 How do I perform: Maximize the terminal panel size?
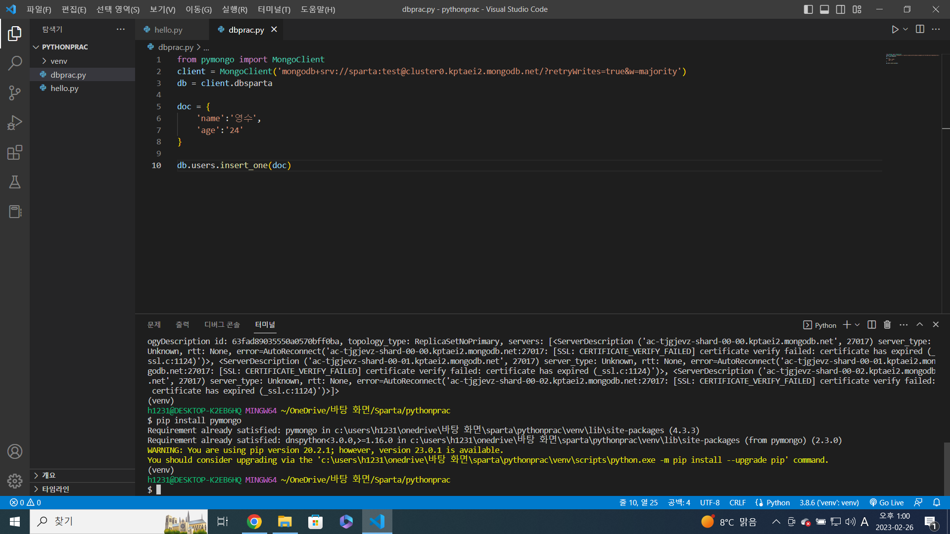pyautogui.click(x=920, y=324)
